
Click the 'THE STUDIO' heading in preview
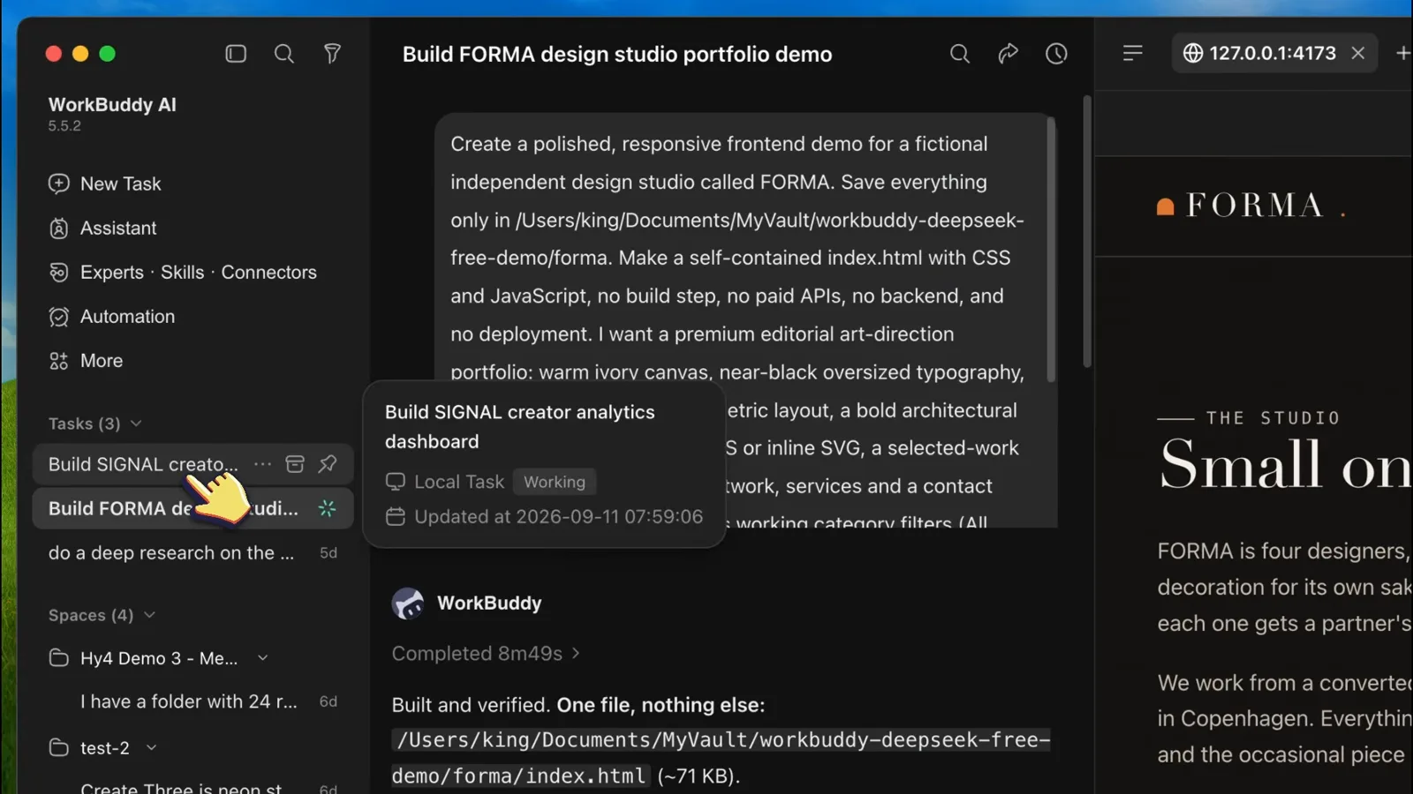[1273, 418]
